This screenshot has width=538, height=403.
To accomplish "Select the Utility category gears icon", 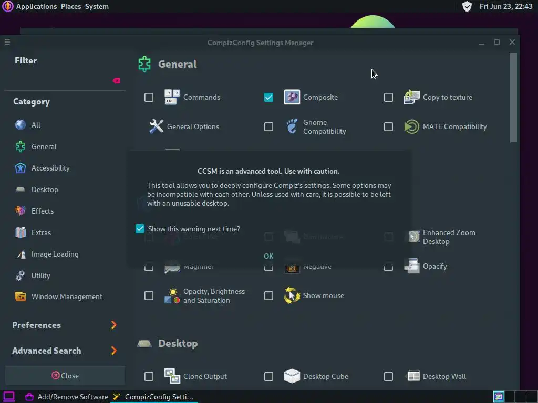I will (20, 275).
